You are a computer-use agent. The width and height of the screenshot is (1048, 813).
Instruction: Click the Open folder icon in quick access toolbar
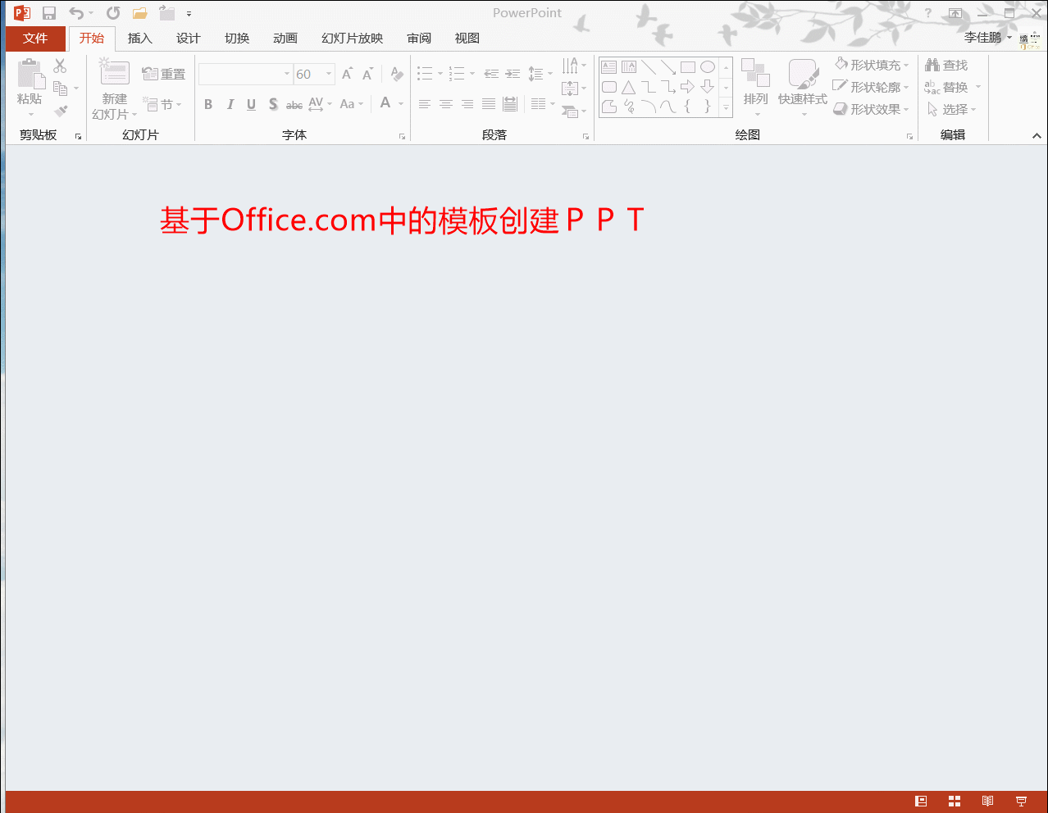tap(140, 13)
